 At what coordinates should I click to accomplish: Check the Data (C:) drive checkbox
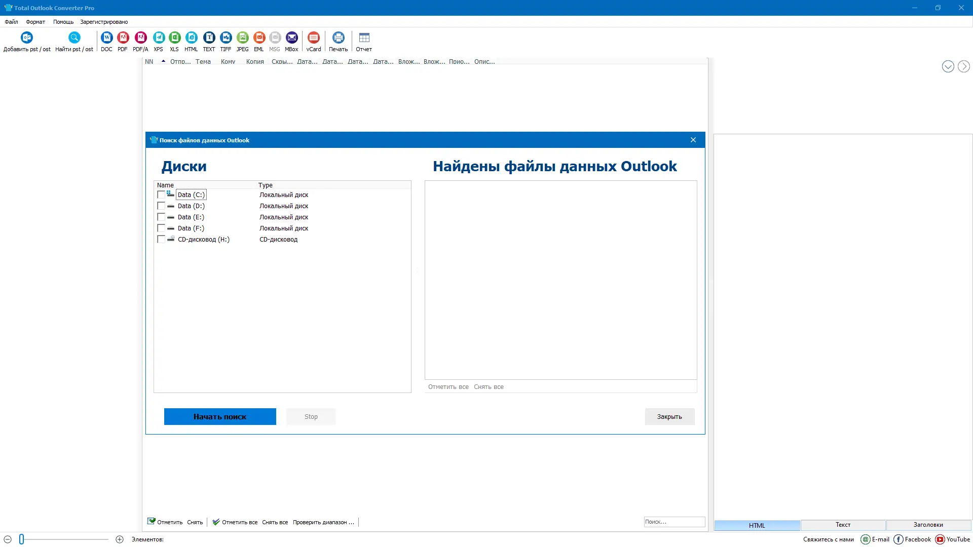[161, 195]
